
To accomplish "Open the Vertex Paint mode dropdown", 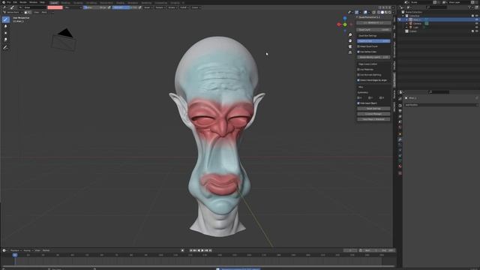I will pos(13,12).
